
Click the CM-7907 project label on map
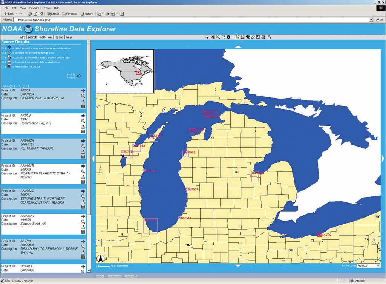(x=192, y=189)
